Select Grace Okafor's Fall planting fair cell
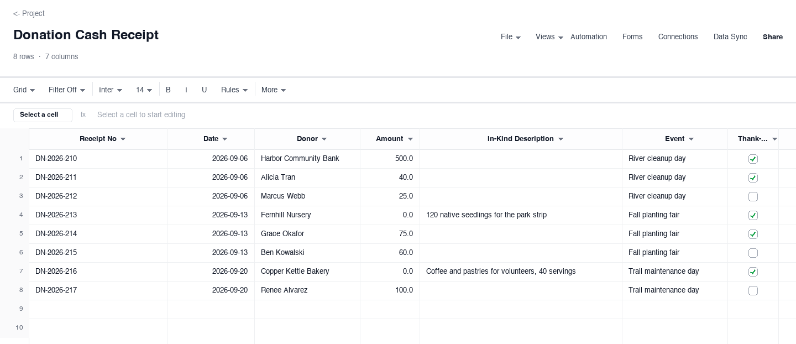 (x=675, y=234)
